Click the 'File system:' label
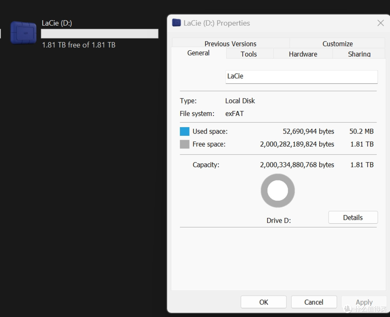Image resolution: width=390 pixels, height=317 pixels. [197, 113]
